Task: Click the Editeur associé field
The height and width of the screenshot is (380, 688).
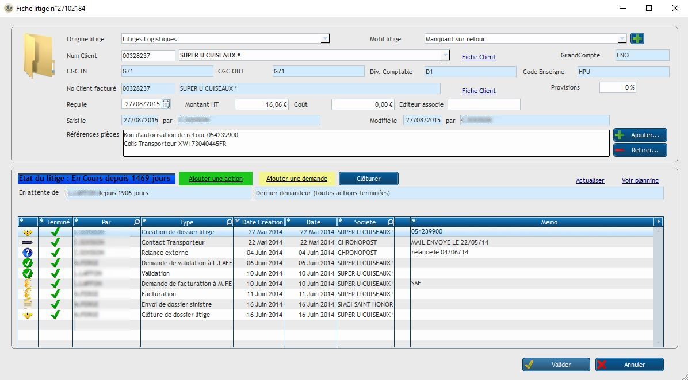Action: (484, 104)
